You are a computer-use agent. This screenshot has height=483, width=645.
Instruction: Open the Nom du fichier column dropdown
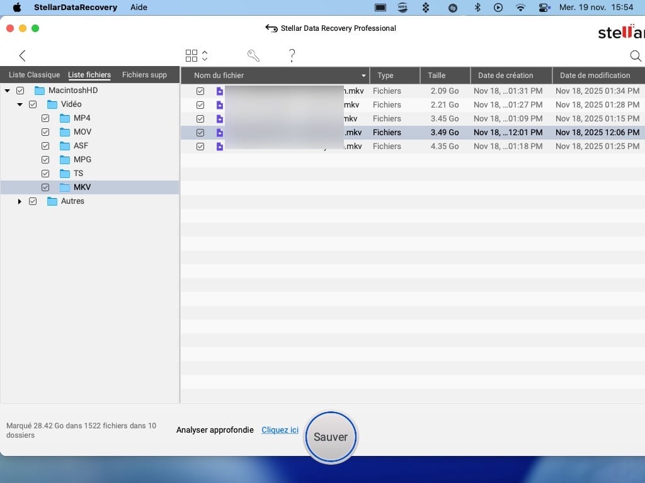[x=363, y=75]
